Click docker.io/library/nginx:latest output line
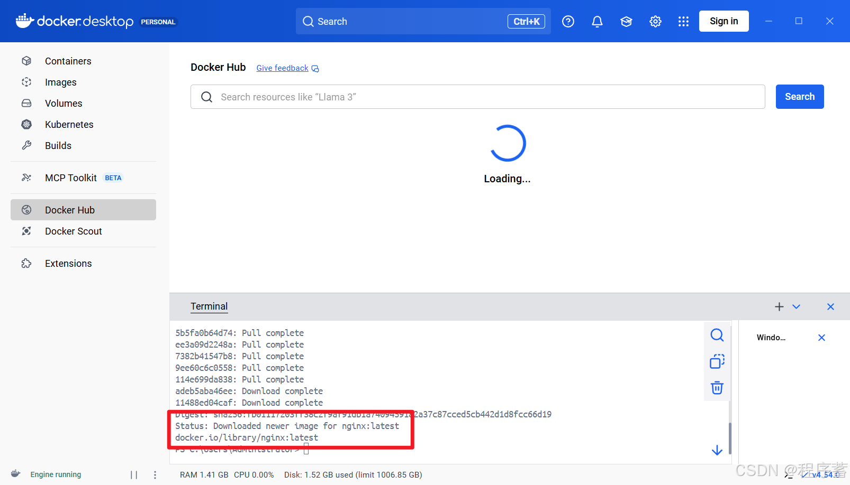Image resolution: width=850 pixels, height=485 pixels. (x=247, y=437)
